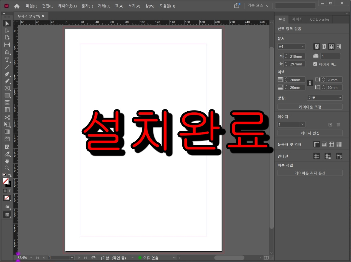Click the Fill color swatch in toolbar

[x=6, y=181]
